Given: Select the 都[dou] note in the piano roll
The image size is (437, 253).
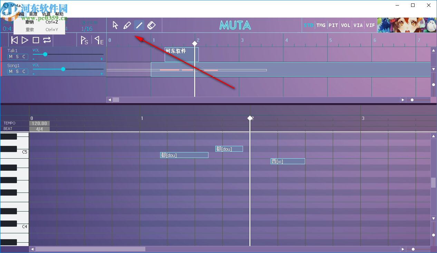Looking at the screenshot, I should (184, 155).
